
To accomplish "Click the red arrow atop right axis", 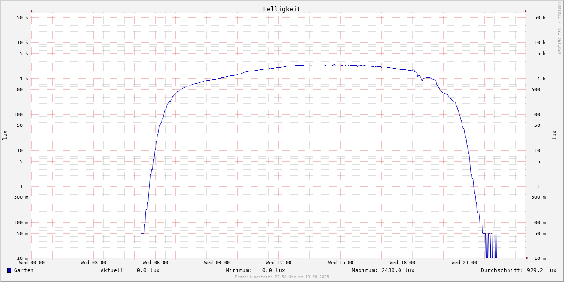I will pos(525,11).
